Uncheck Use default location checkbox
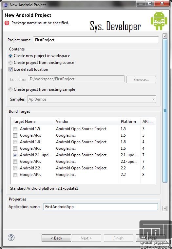The width and height of the screenshot is (172, 249). tap(10, 69)
